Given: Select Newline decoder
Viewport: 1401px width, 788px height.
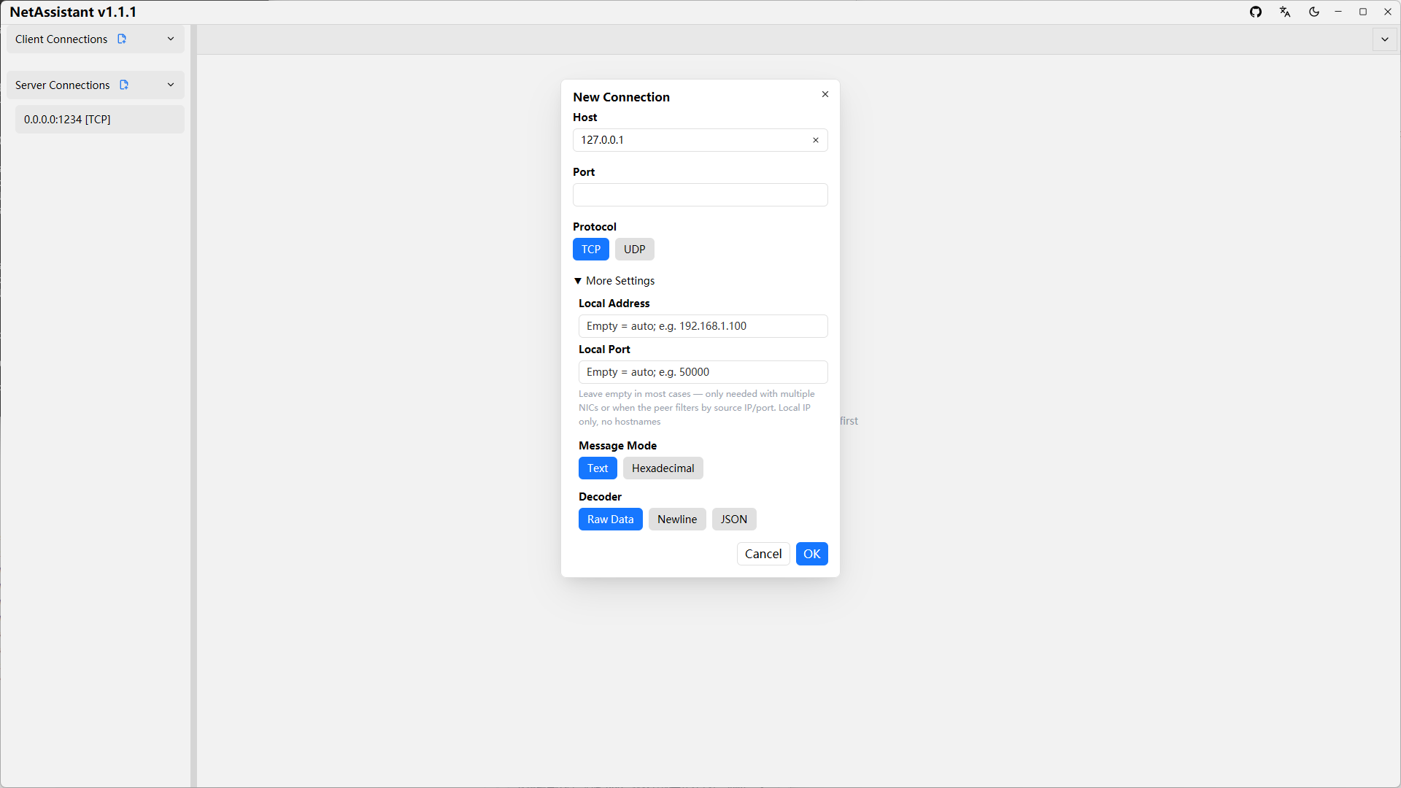Looking at the screenshot, I should [677, 519].
